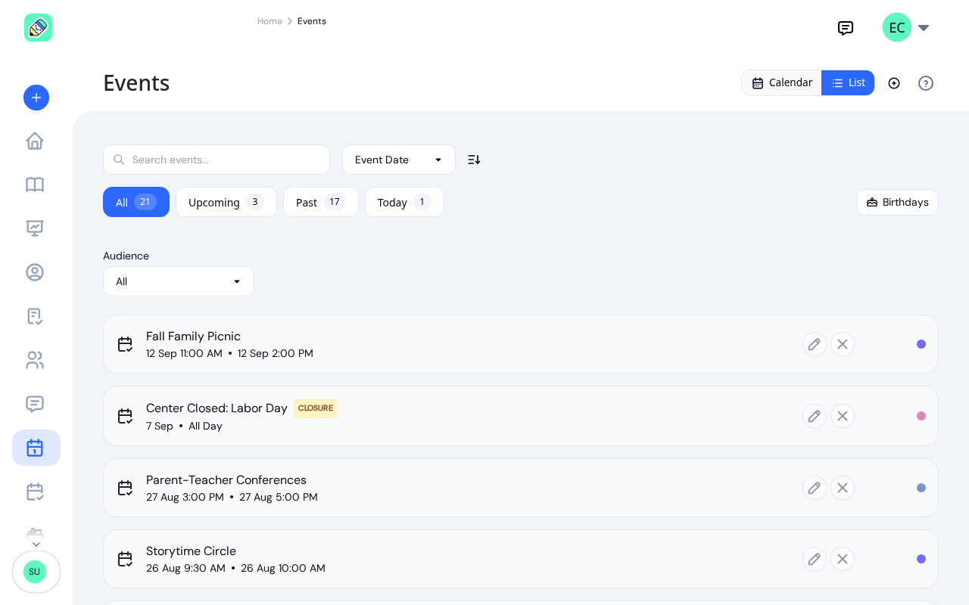Open the Audience filter dropdown

coord(179,281)
